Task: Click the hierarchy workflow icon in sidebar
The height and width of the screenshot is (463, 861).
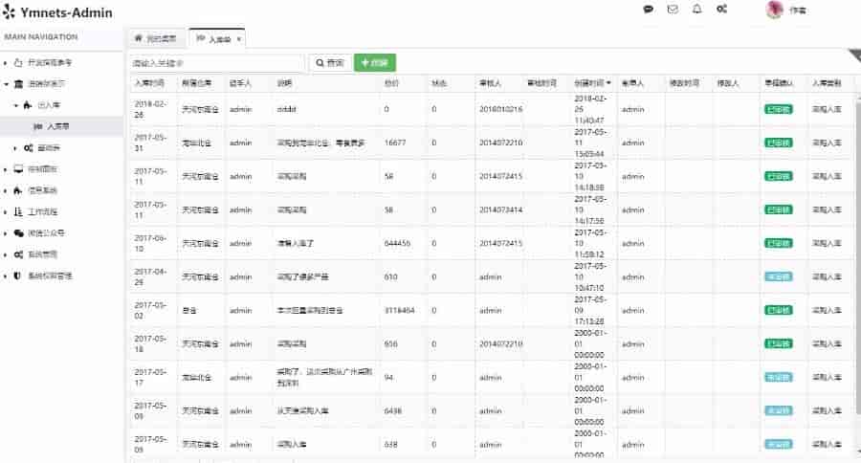Action: [x=18, y=211]
